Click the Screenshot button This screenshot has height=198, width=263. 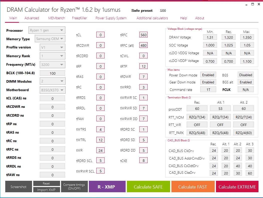click(19, 187)
